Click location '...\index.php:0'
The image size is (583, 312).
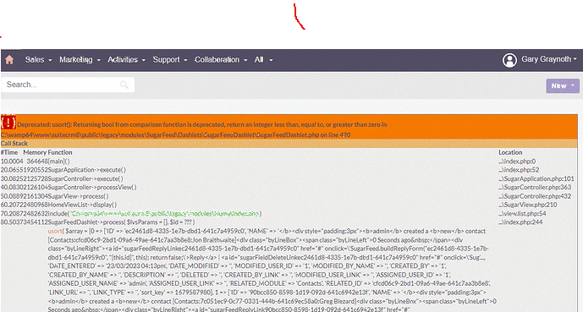(x=517, y=161)
